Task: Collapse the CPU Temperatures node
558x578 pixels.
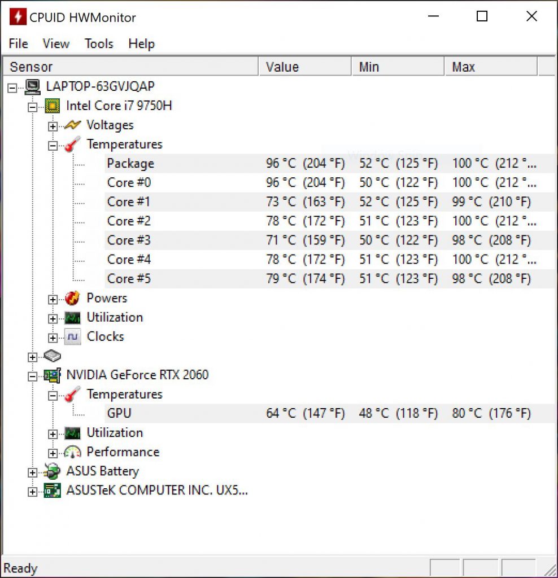Action: [x=53, y=146]
